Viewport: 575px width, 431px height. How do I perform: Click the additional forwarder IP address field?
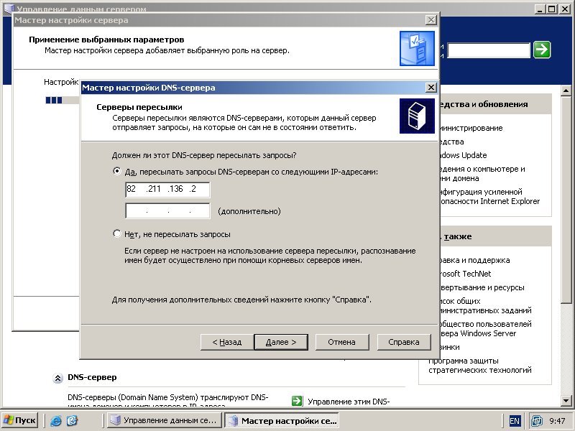pos(167,210)
